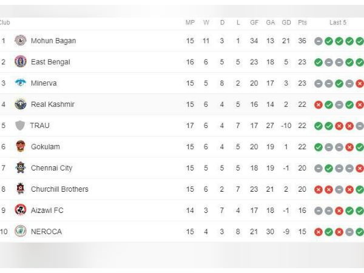Click the Pts column header
This screenshot has width=364, height=273.
click(x=302, y=22)
